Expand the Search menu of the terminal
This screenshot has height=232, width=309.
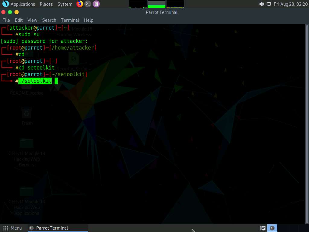coord(49,20)
